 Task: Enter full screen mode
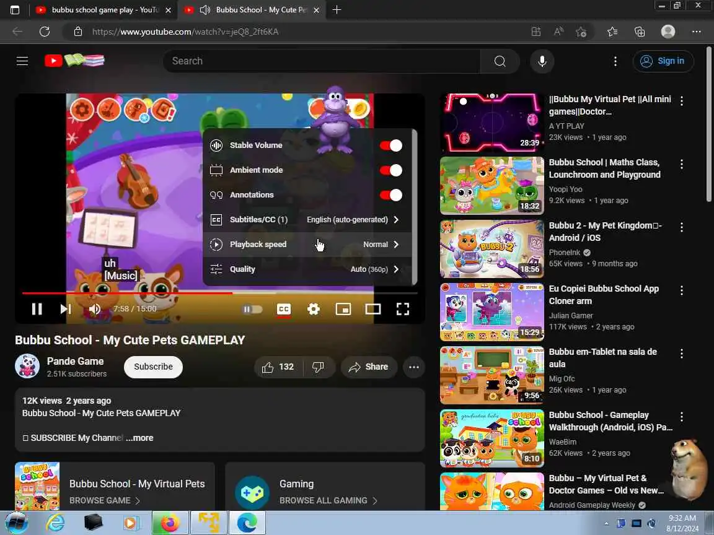click(x=402, y=310)
